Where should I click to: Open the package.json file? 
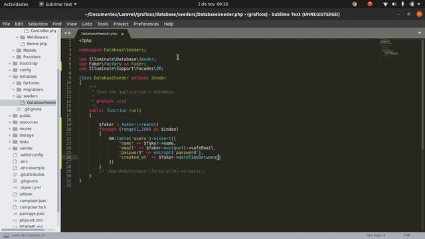point(31,214)
